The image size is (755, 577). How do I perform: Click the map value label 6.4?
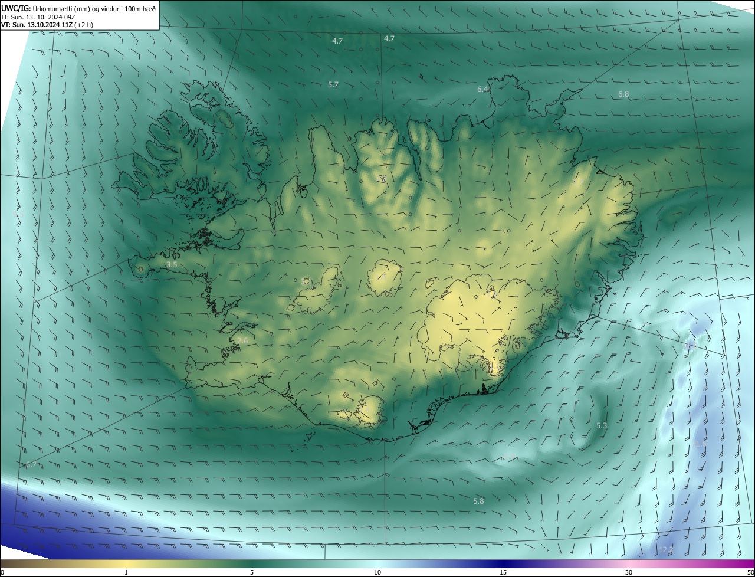pos(482,90)
